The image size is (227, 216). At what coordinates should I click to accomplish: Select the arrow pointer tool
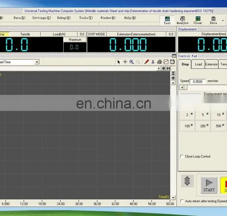[119, 62]
